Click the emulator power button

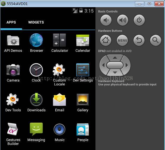(139, 20)
